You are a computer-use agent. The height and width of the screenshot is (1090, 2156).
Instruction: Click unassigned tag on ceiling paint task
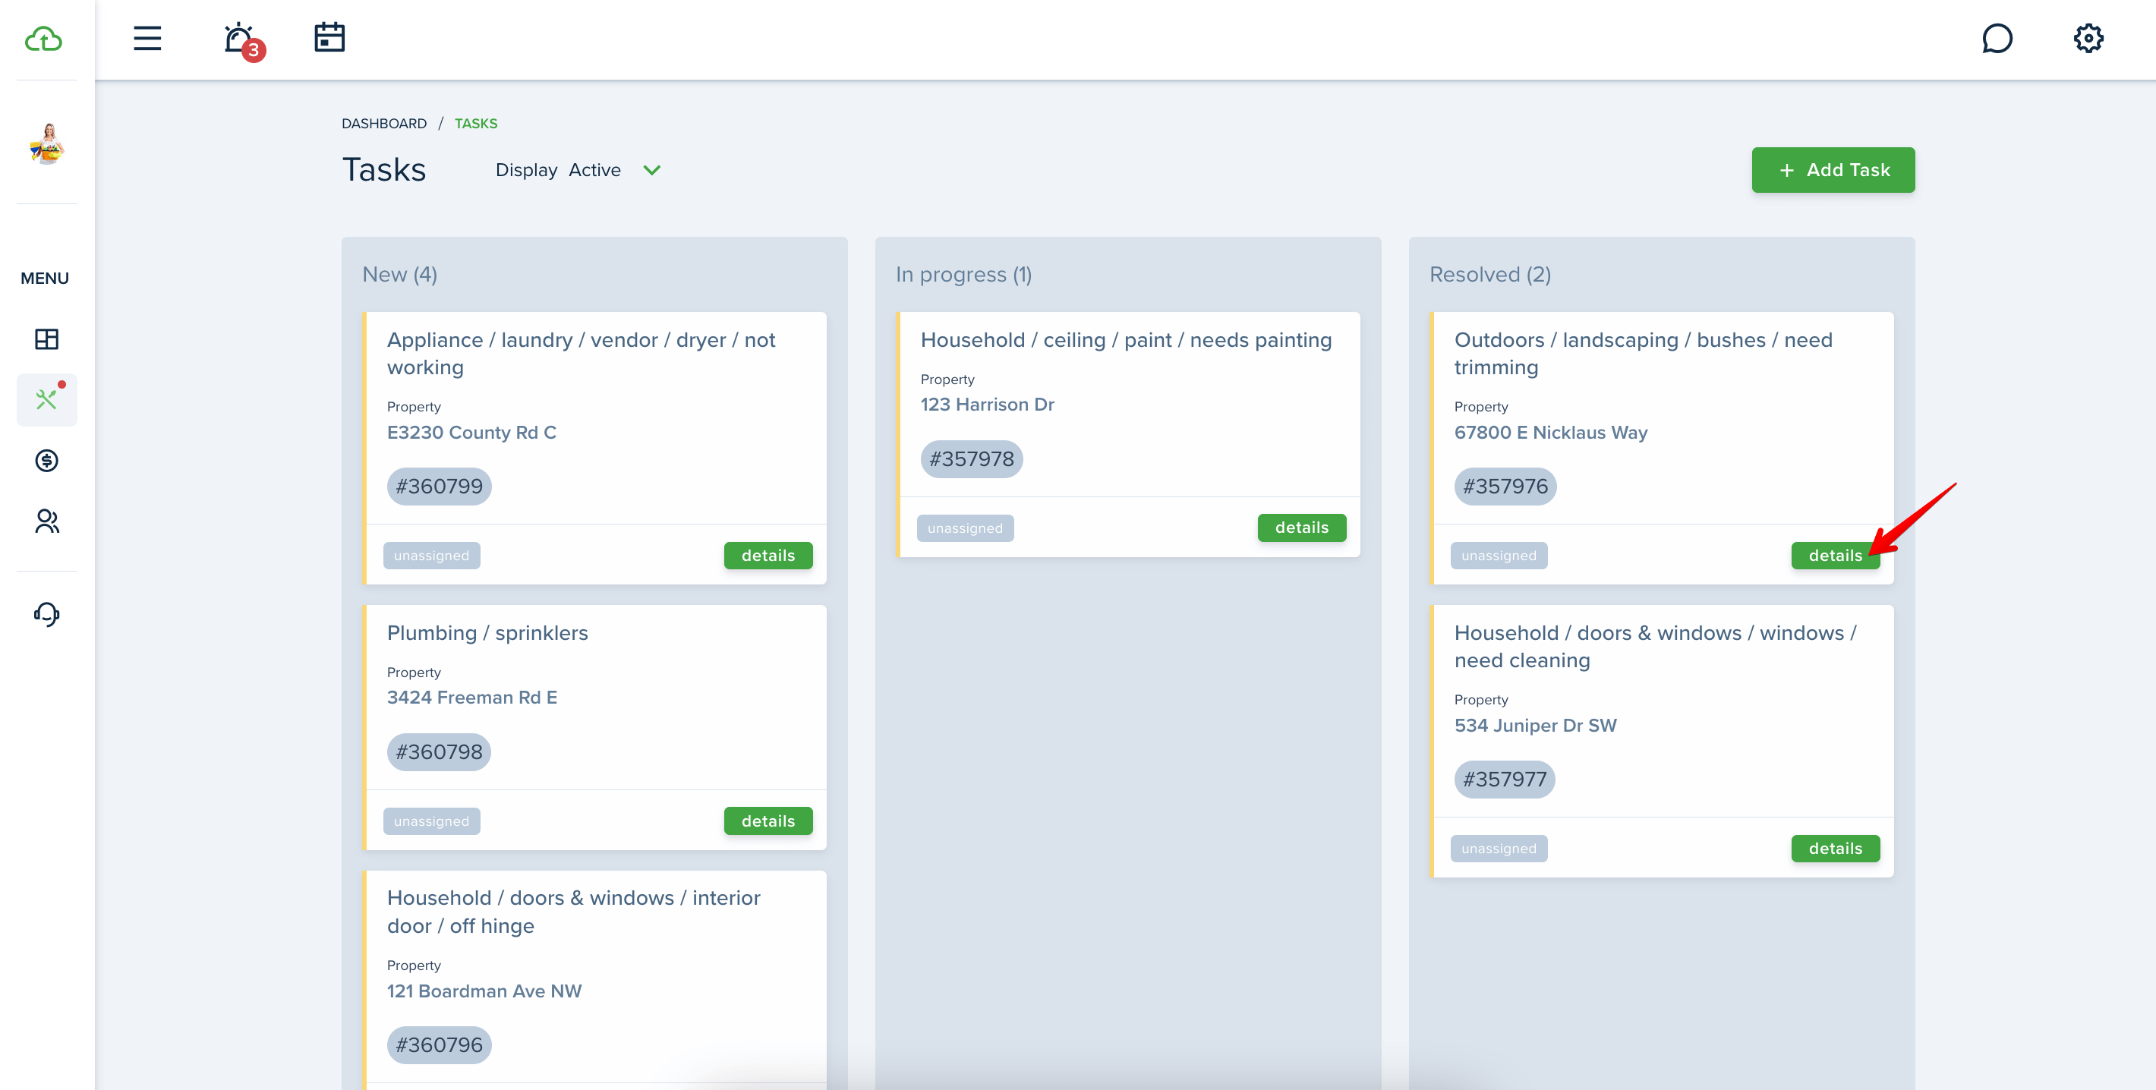[x=965, y=528]
